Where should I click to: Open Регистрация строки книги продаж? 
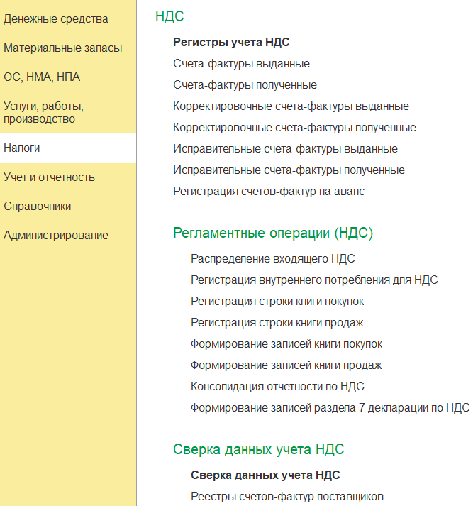pyautogui.click(x=277, y=323)
